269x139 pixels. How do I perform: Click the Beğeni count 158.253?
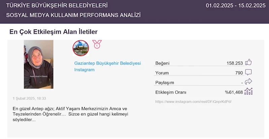tap(235, 63)
